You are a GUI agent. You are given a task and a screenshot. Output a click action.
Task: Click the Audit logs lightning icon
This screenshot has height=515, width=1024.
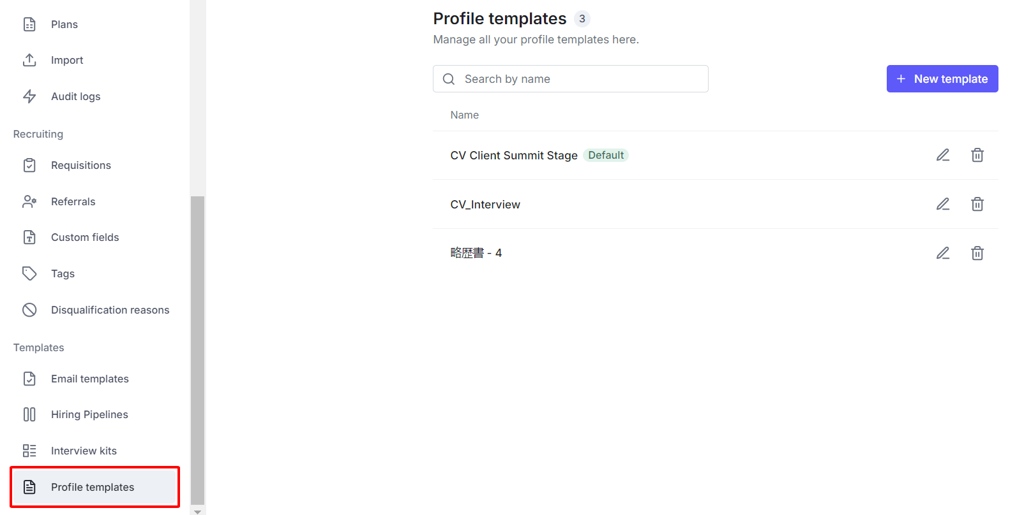tap(29, 96)
